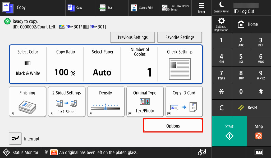
Task: Tap numeric key 7 PQRS
Action: [x=221, y=75]
